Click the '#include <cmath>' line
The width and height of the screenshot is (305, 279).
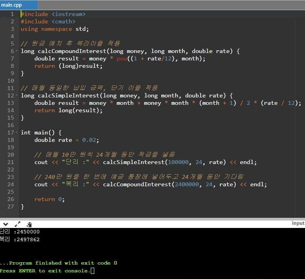coord(48,21)
